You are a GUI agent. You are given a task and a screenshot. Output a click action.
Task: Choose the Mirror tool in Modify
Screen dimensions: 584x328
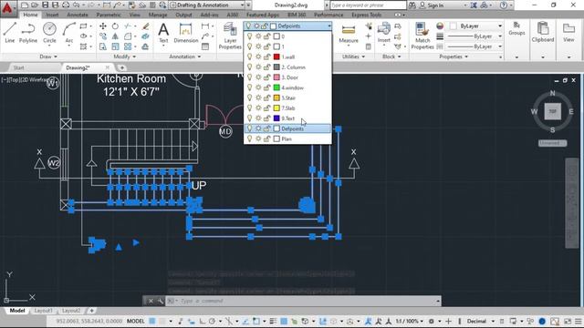[115, 36]
